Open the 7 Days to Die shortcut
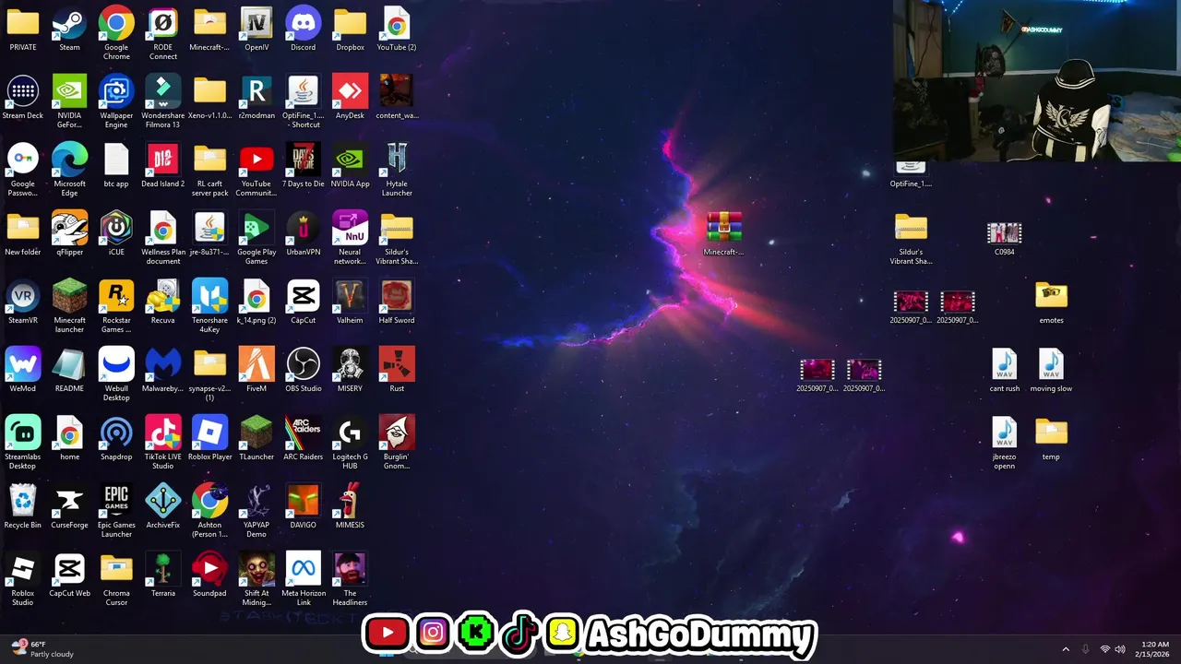 tap(304, 165)
